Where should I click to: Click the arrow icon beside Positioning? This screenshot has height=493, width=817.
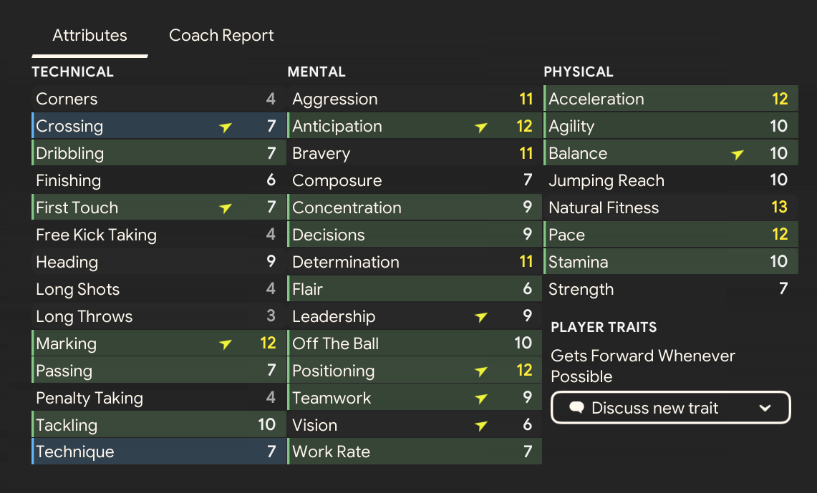(482, 371)
